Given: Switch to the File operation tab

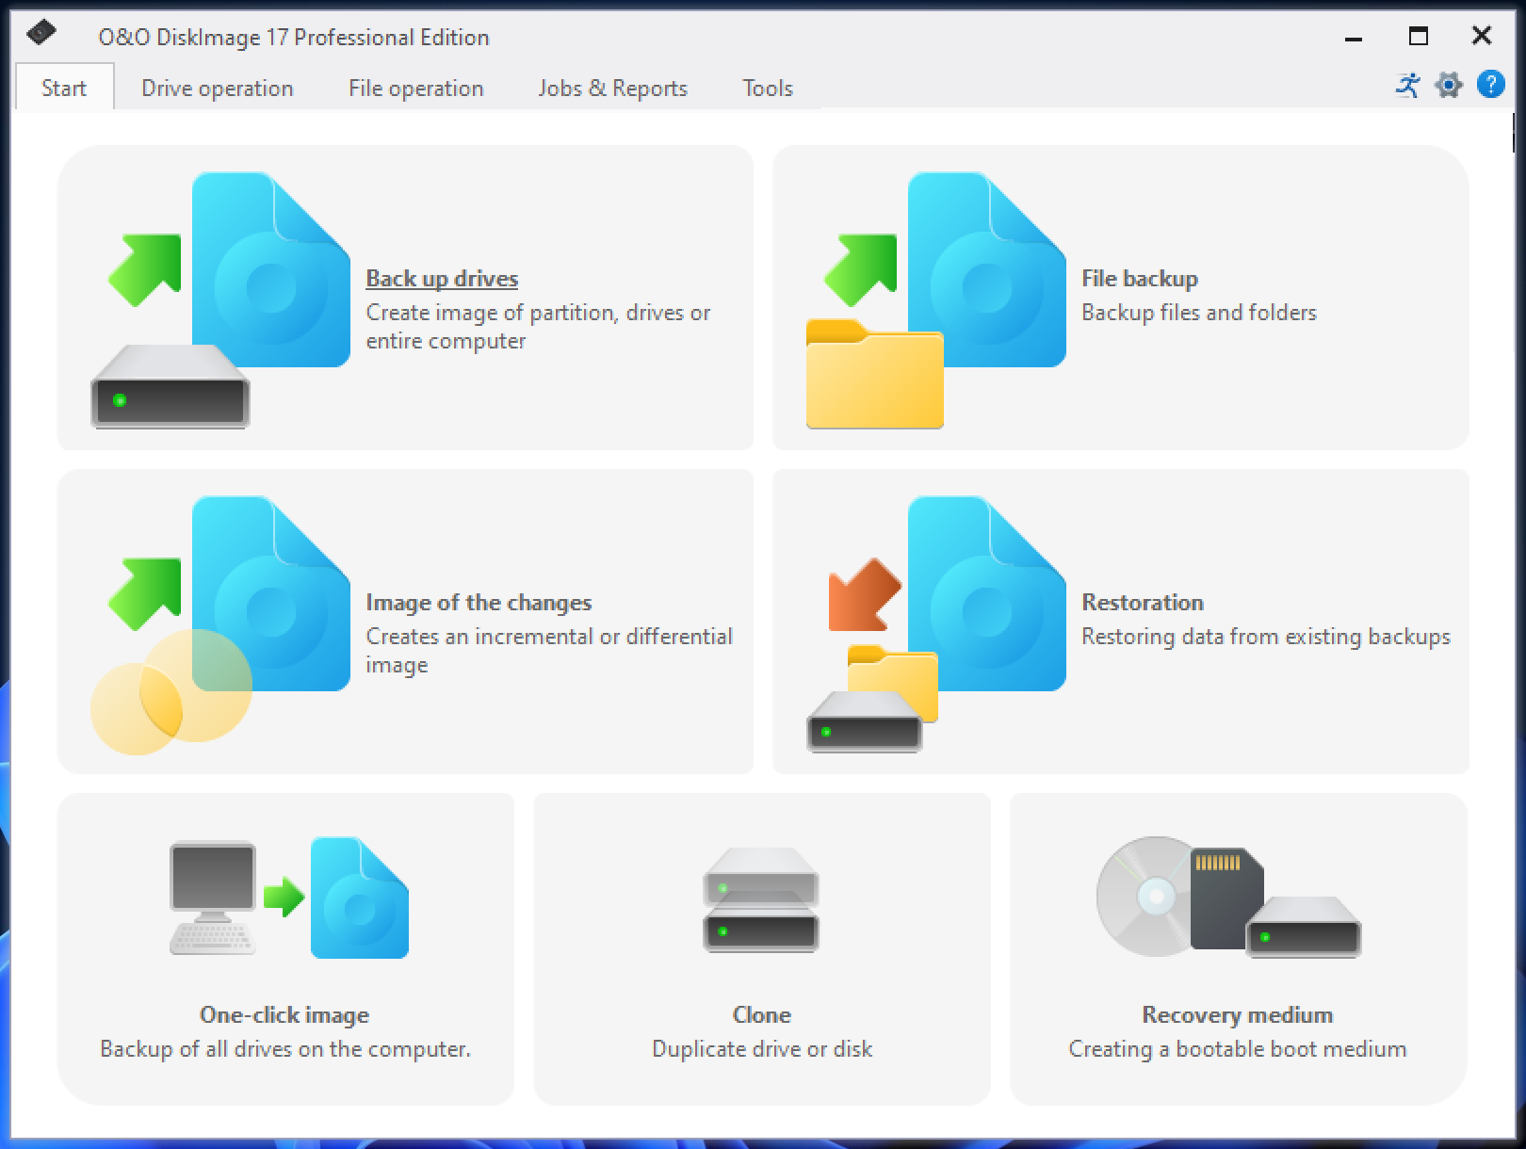Looking at the screenshot, I should pyautogui.click(x=415, y=88).
